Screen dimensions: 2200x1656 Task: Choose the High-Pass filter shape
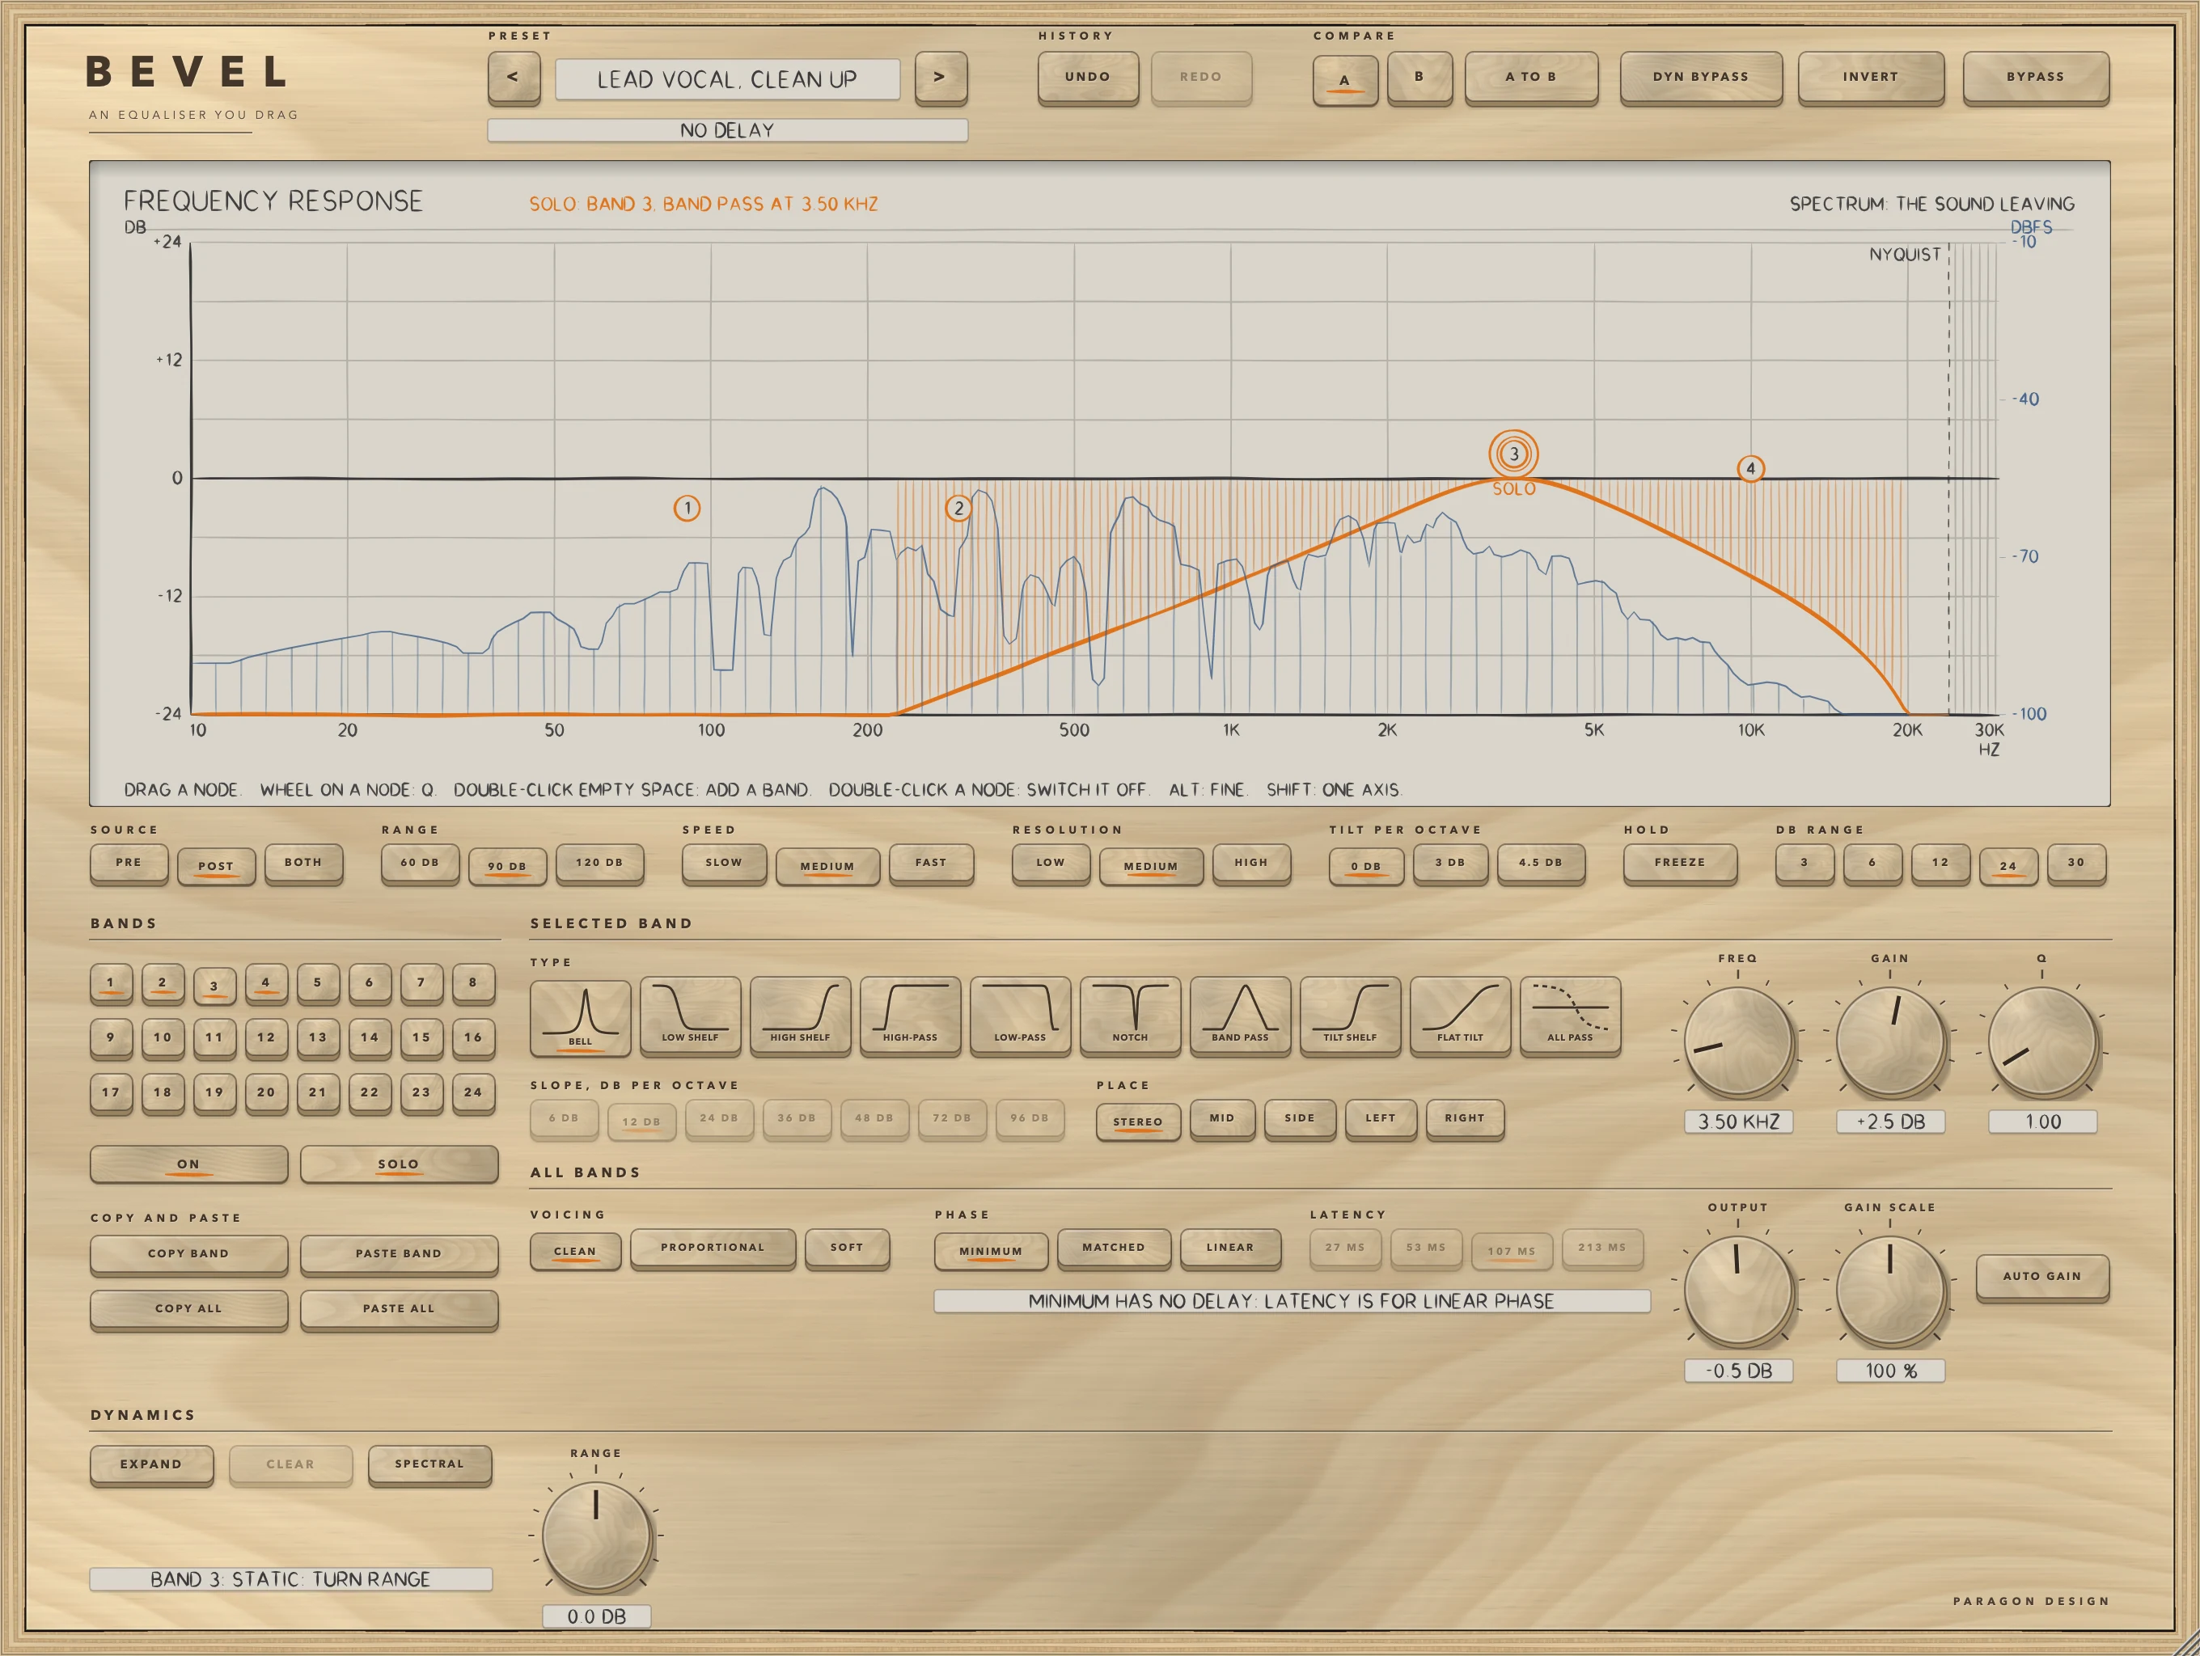[x=910, y=1015]
